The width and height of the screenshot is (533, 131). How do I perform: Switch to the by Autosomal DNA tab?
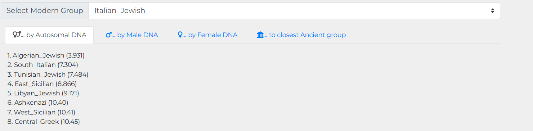point(49,35)
